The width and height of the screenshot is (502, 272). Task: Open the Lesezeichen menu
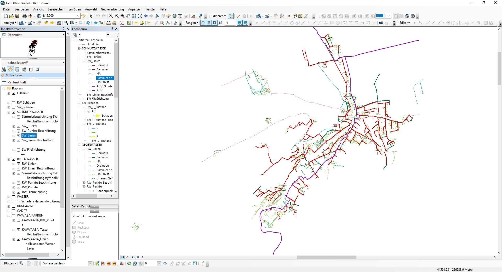point(56,9)
